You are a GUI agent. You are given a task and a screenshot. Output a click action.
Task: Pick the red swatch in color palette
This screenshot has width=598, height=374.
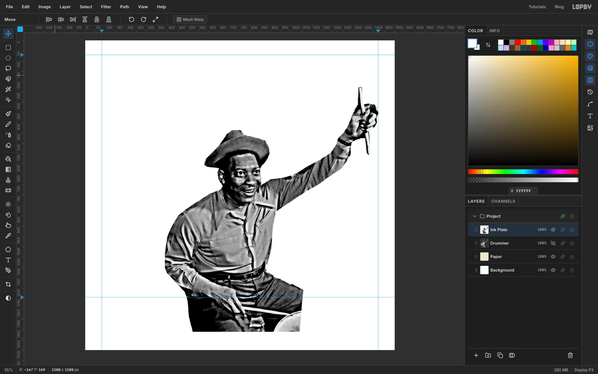518,42
